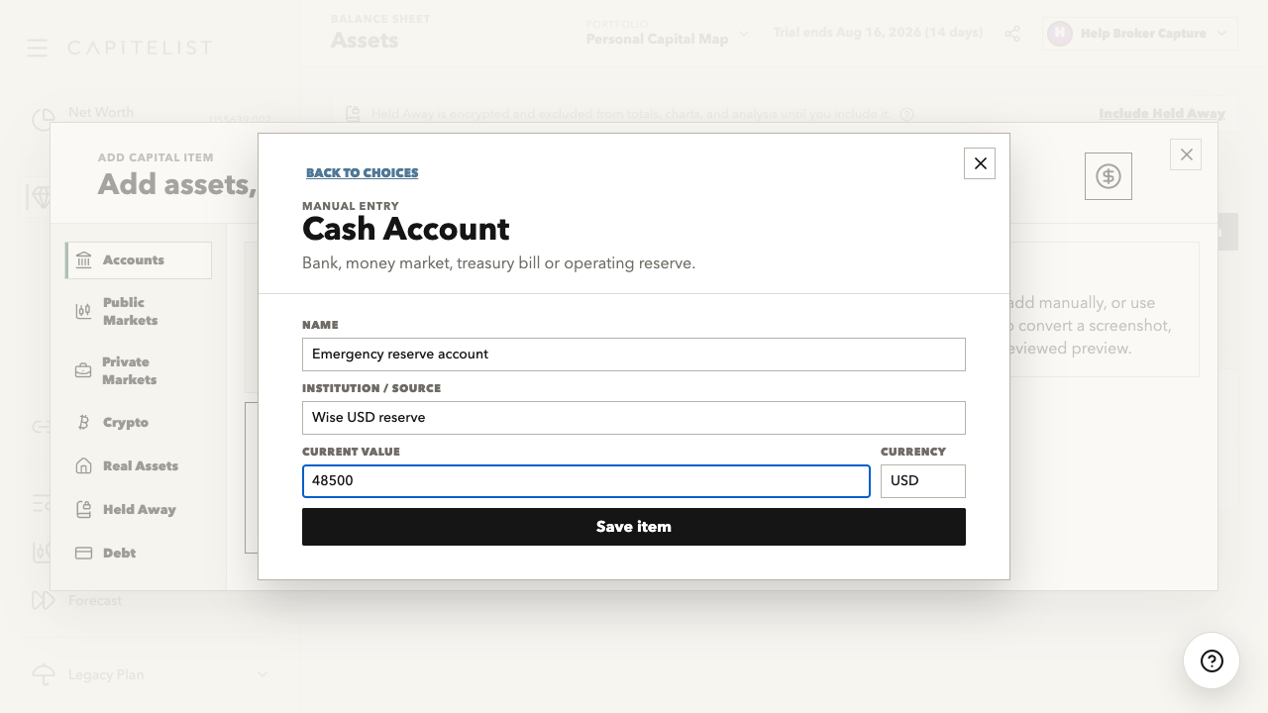Click the Save item button

(634, 527)
